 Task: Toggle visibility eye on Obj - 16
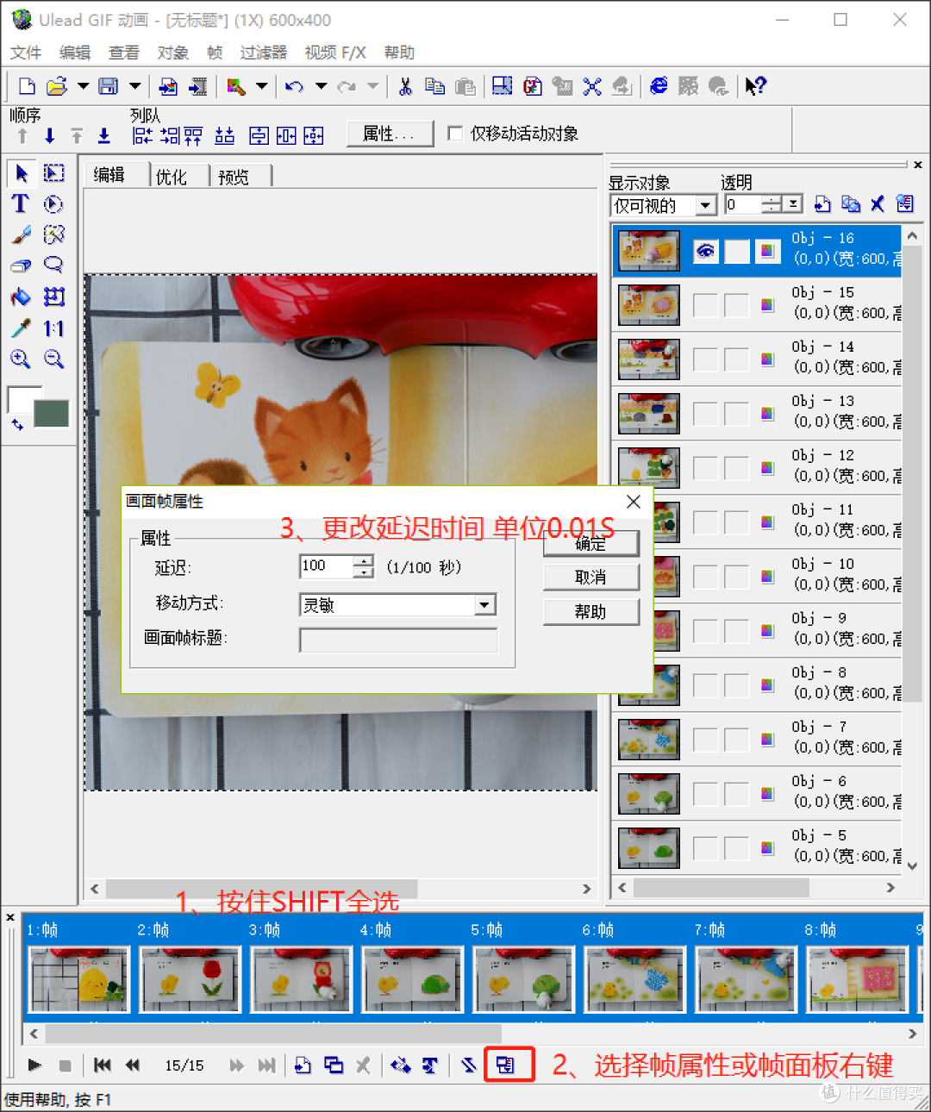tap(705, 251)
